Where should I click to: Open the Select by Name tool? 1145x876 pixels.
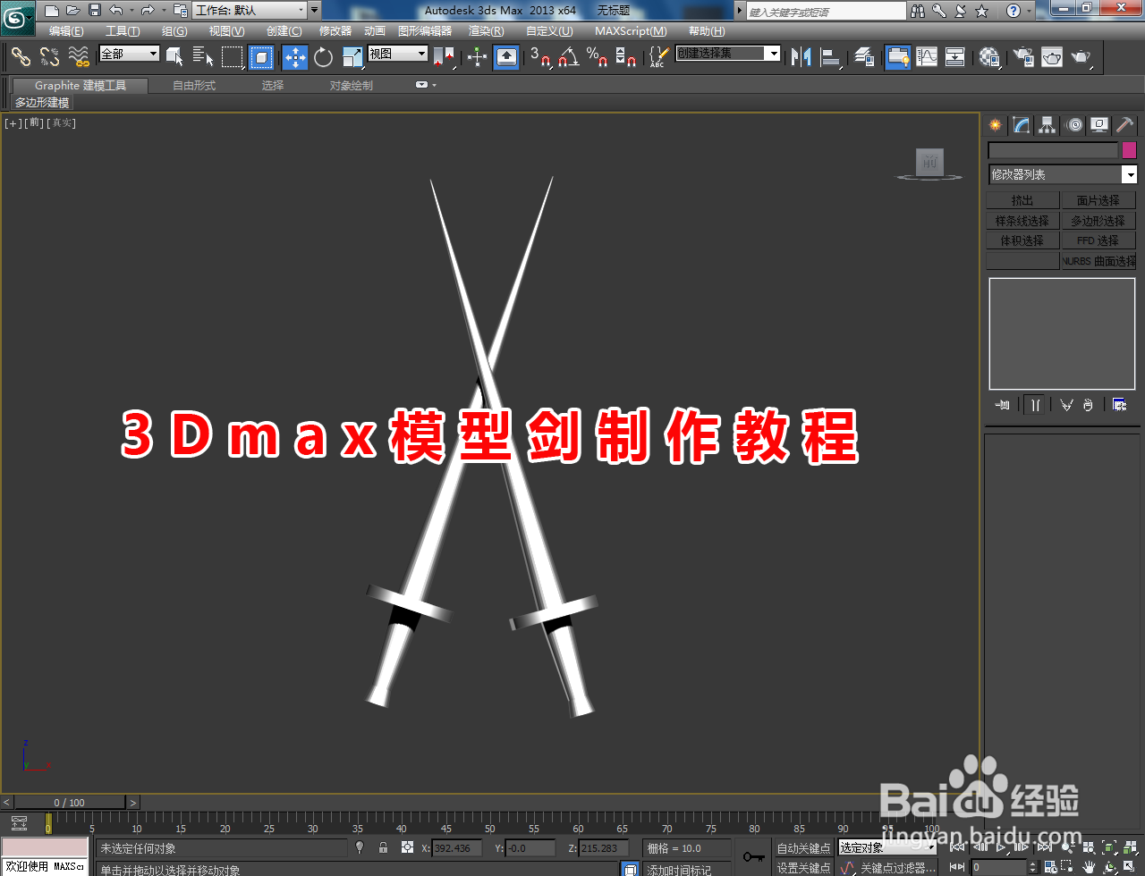coord(204,57)
